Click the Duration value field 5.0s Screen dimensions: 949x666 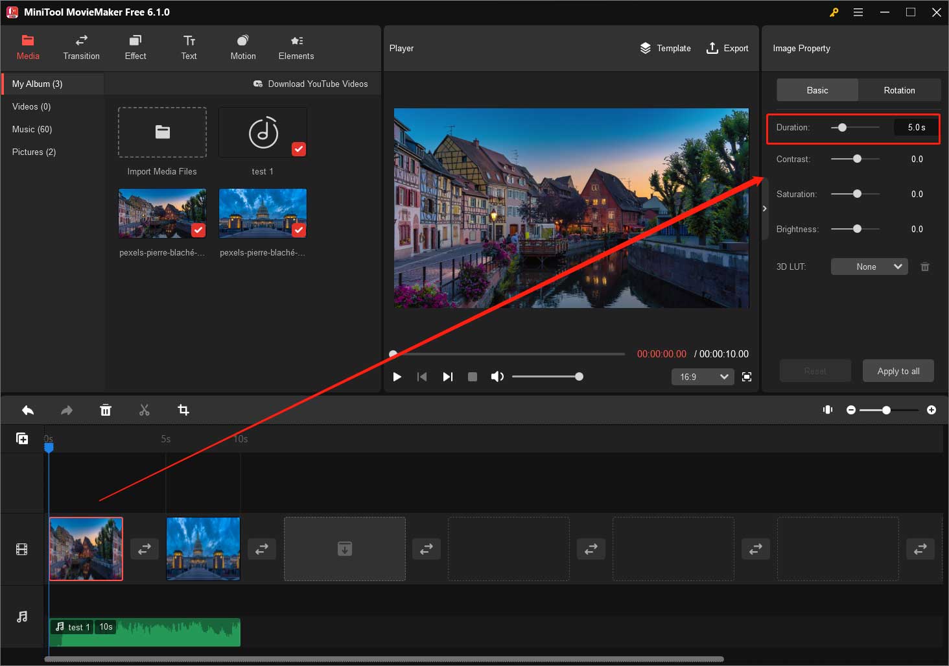pos(916,127)
